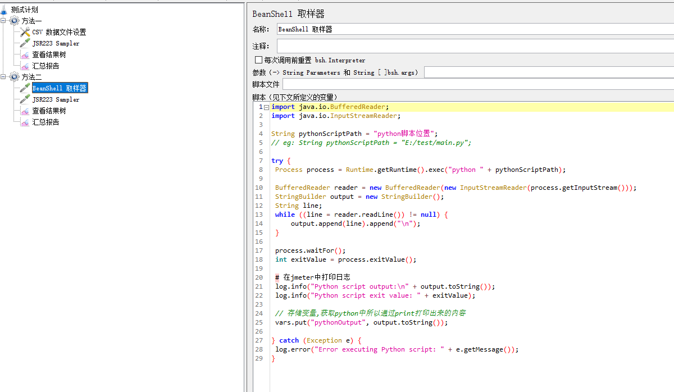
Task: Select the 测试计划 root node
Action: click(x=25, y=10)
